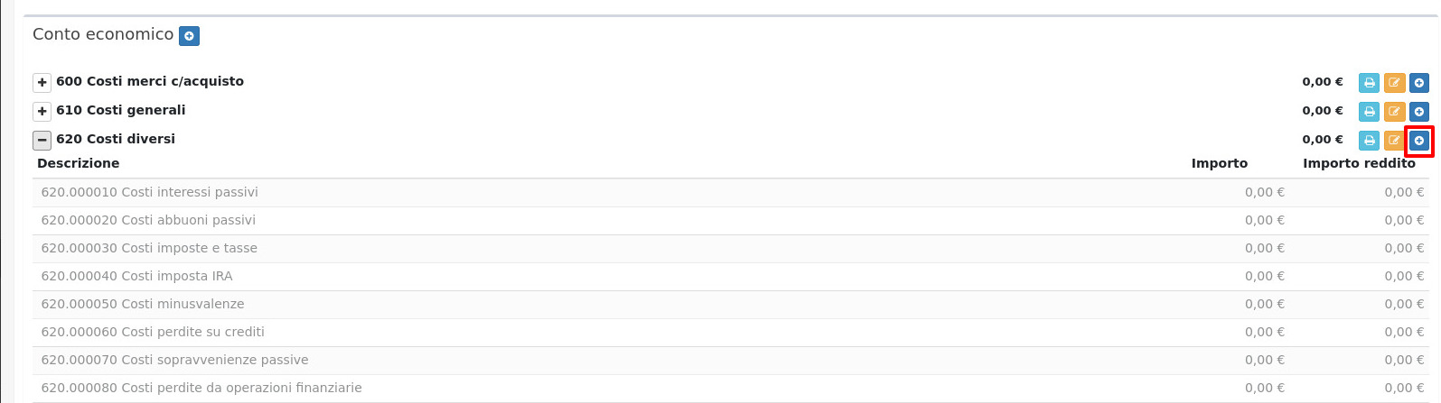
Task: Expand the 600 Costi merci c/acquisto group
Action: (x=42, y=83)
